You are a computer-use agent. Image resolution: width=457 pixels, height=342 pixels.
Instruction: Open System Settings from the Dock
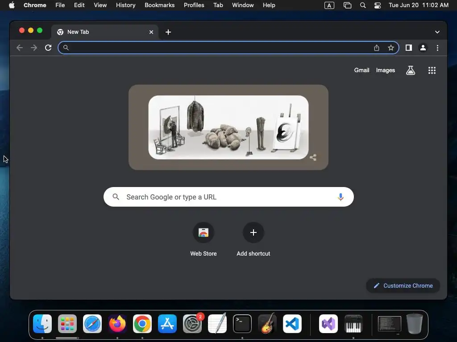tap(192, 324)
